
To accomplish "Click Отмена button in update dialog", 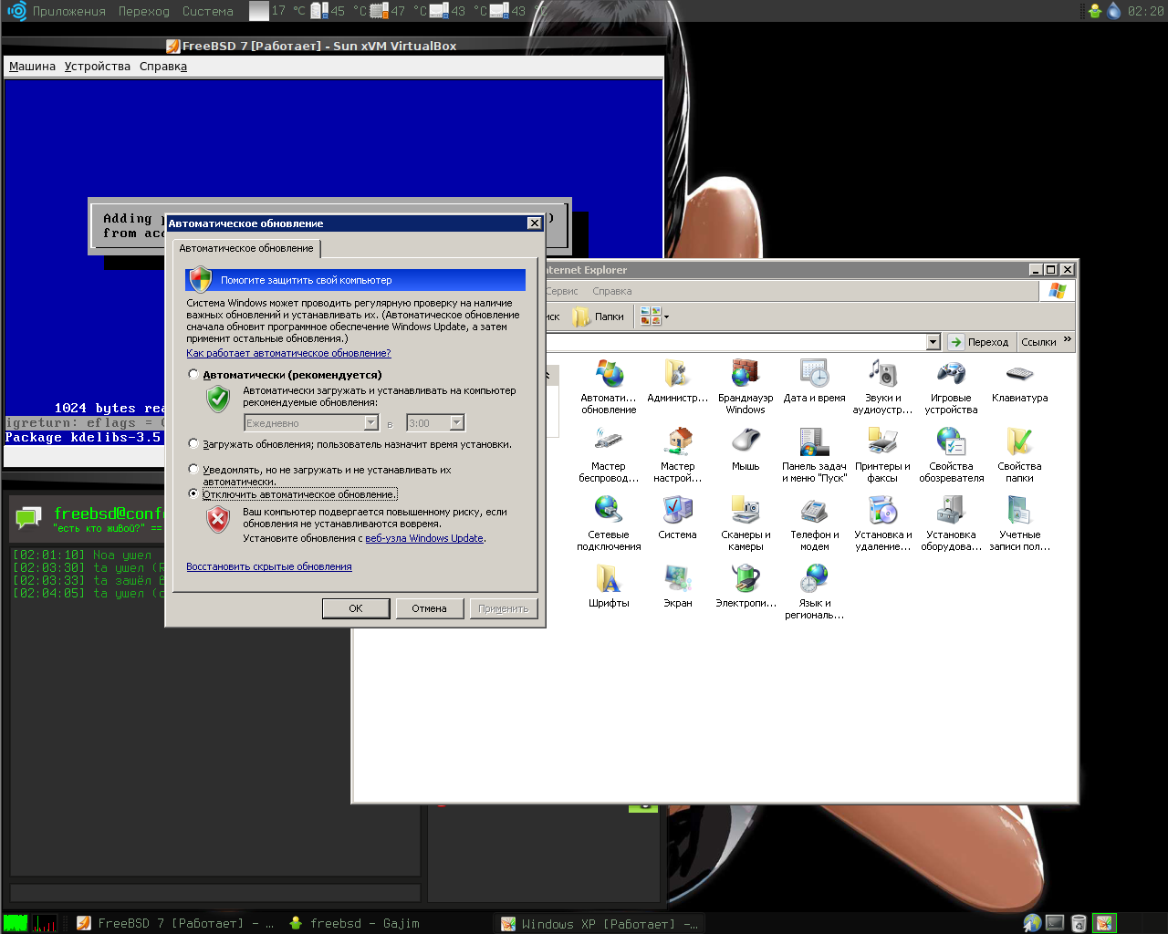I will pyautogui.click(x=429, y=608).
